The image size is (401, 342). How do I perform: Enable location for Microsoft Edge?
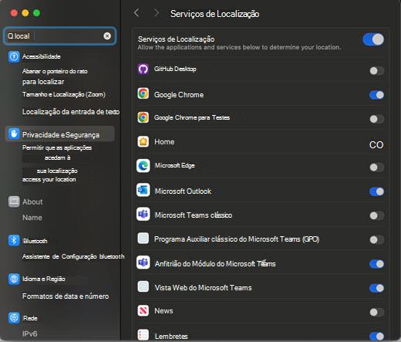click(377, 168)
